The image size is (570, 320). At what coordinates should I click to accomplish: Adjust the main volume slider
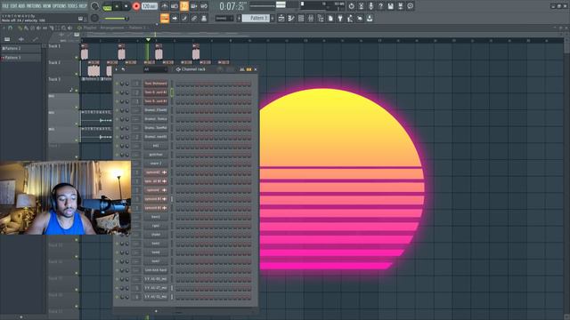click(281, 5)
